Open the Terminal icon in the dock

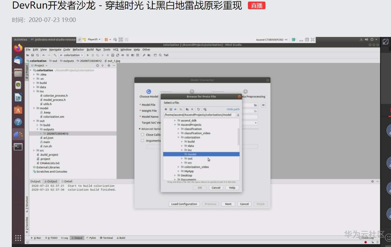pos(18,147)
